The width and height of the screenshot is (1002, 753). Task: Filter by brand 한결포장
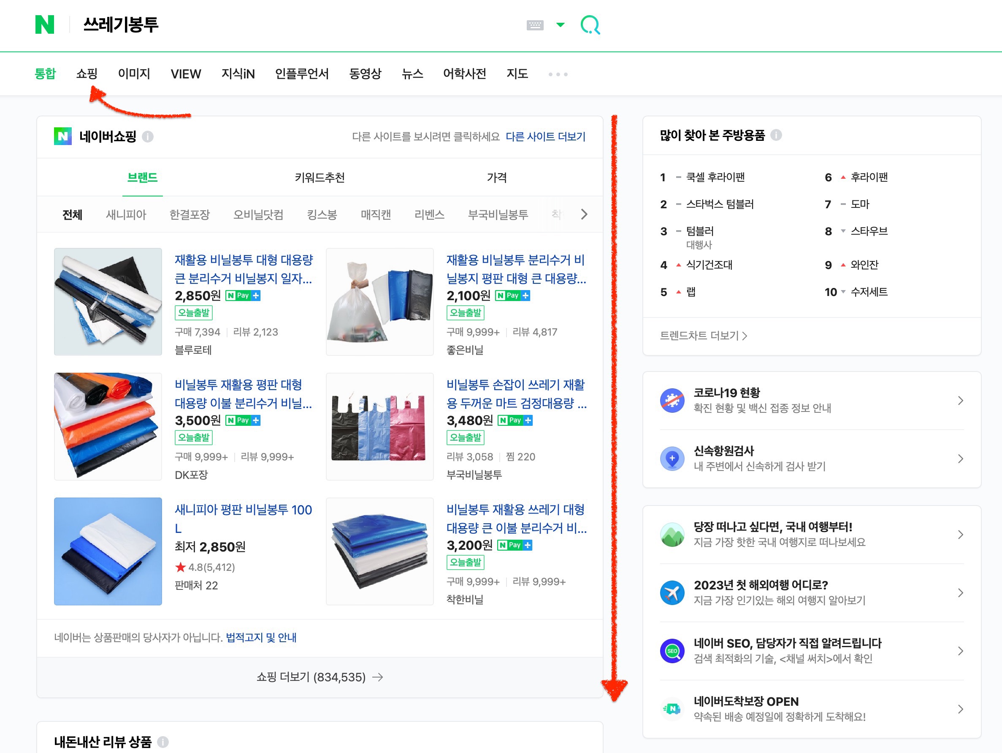190,215
